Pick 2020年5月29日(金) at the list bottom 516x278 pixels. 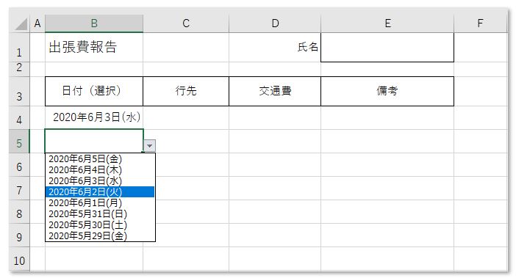(100, 236)
